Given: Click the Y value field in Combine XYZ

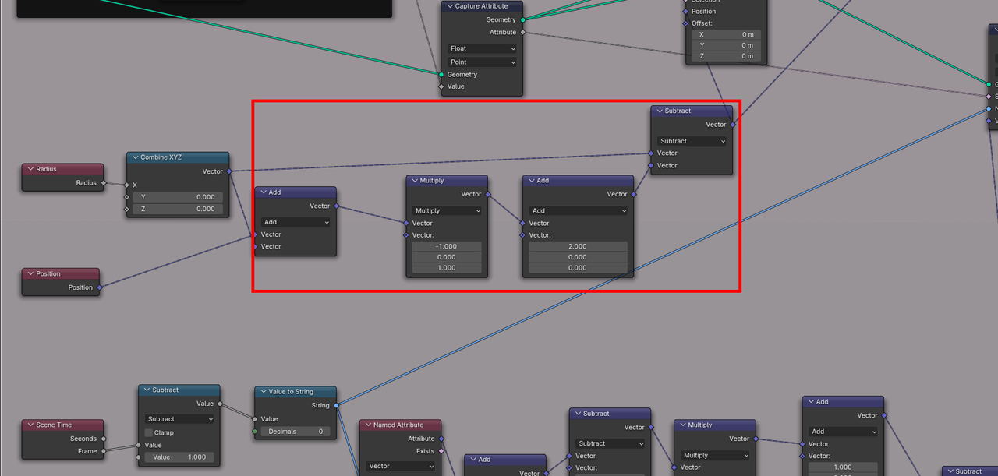Looking at the screenshot, I should (x=178, y=197).
